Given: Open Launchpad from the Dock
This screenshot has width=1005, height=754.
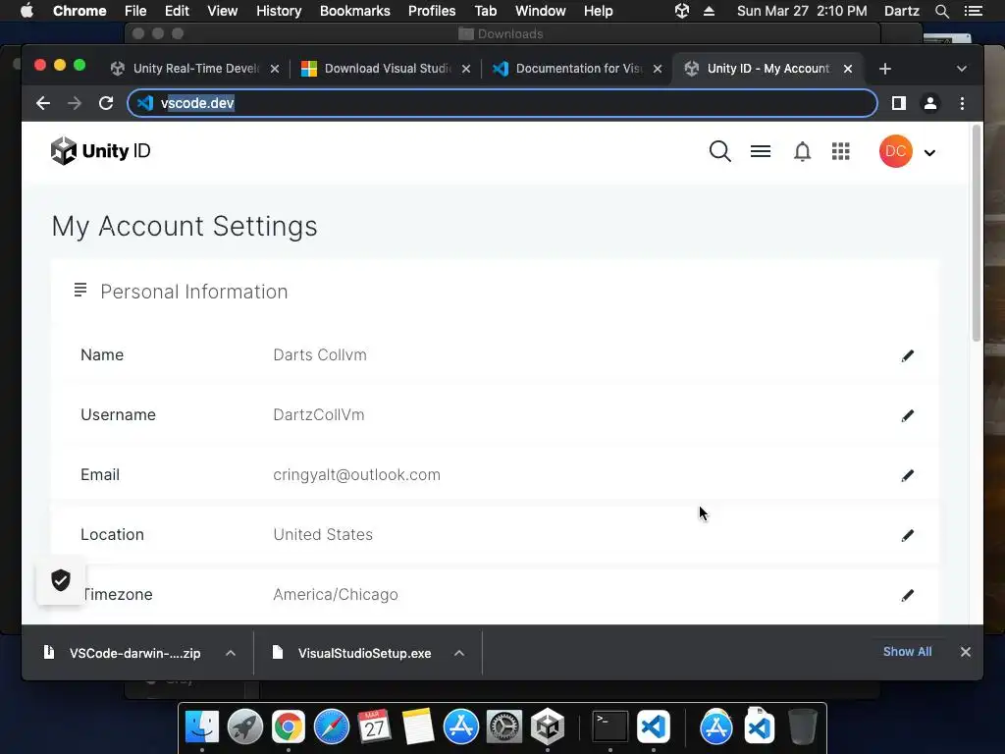Looking at the screenshot, I should tap(244, 727).
